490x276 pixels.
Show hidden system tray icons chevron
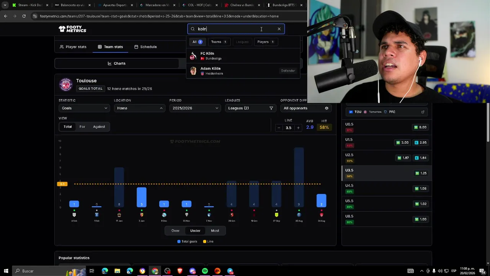click(x=422, y=271)
